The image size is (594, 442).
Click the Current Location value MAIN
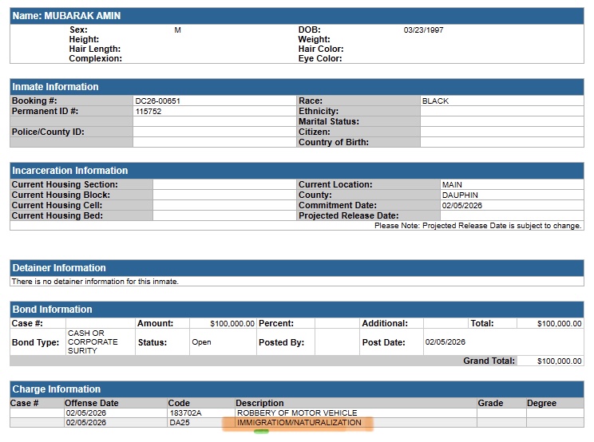452,184
